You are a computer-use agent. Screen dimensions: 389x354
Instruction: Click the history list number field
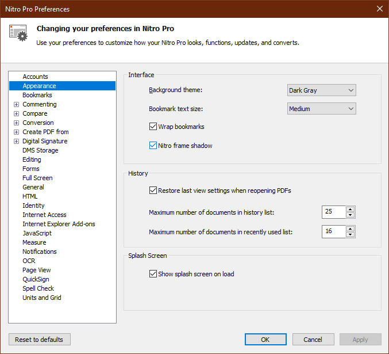click(334, 212)
